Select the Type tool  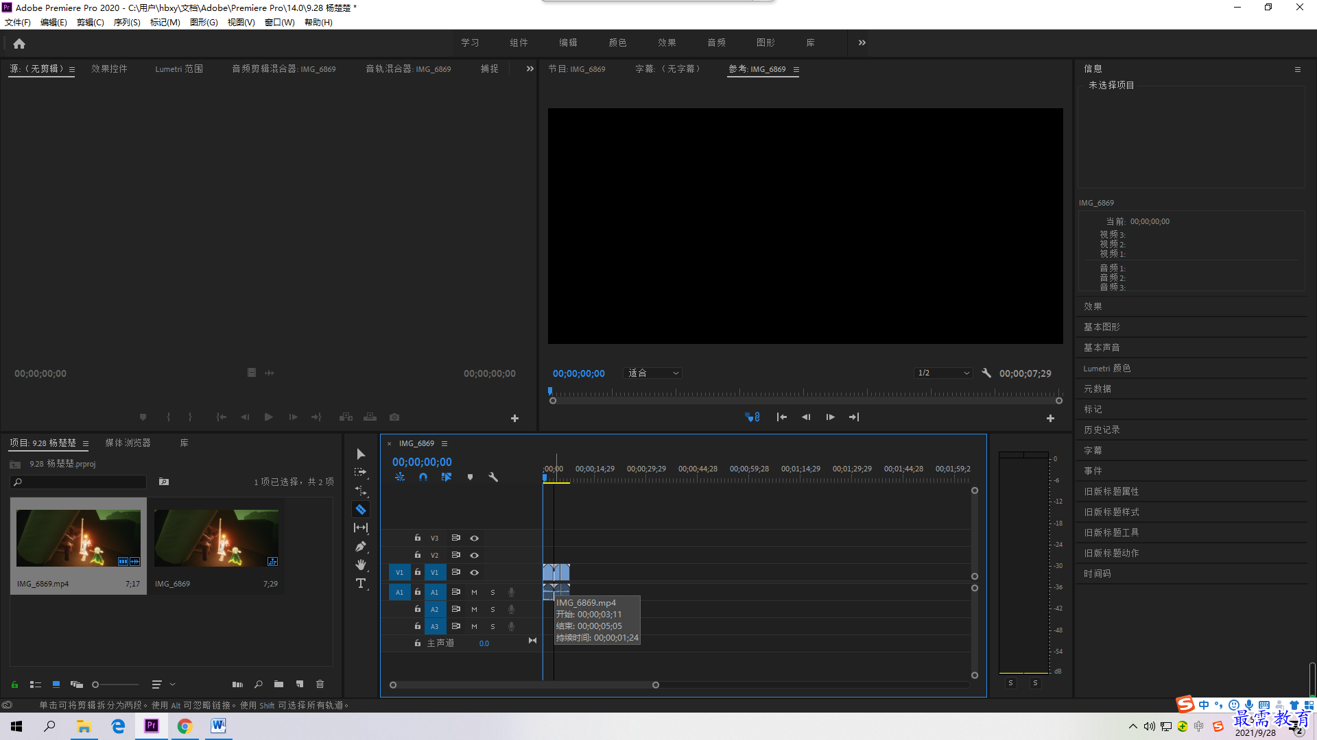coord(361,583)
